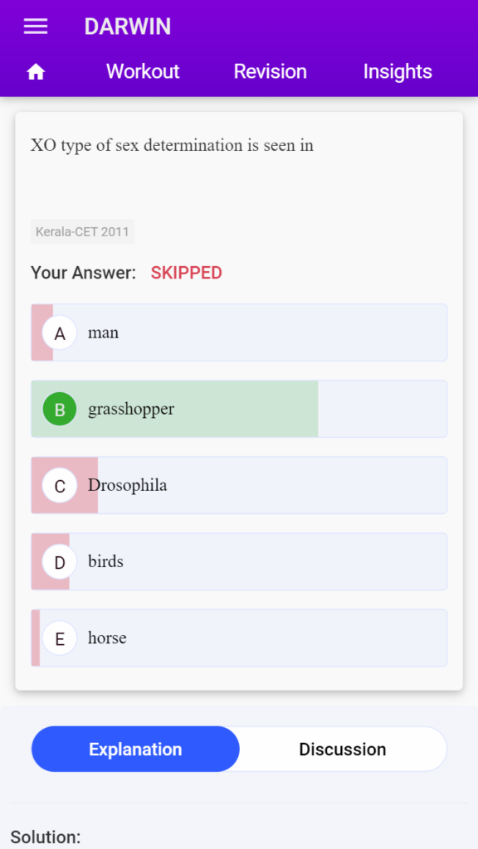The image size is (478, 849).
Task: Go to home via house icon
Action: click(36, 71)
